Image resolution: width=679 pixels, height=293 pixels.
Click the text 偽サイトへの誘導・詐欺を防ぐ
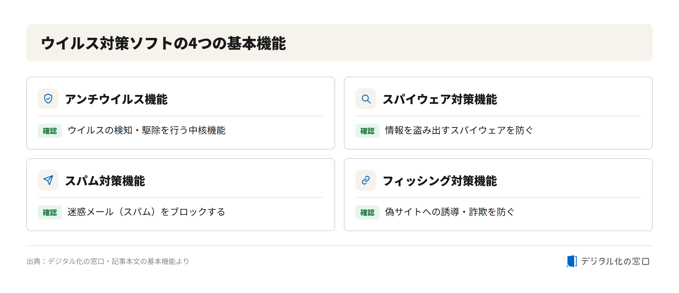click(x=450, y=212)
